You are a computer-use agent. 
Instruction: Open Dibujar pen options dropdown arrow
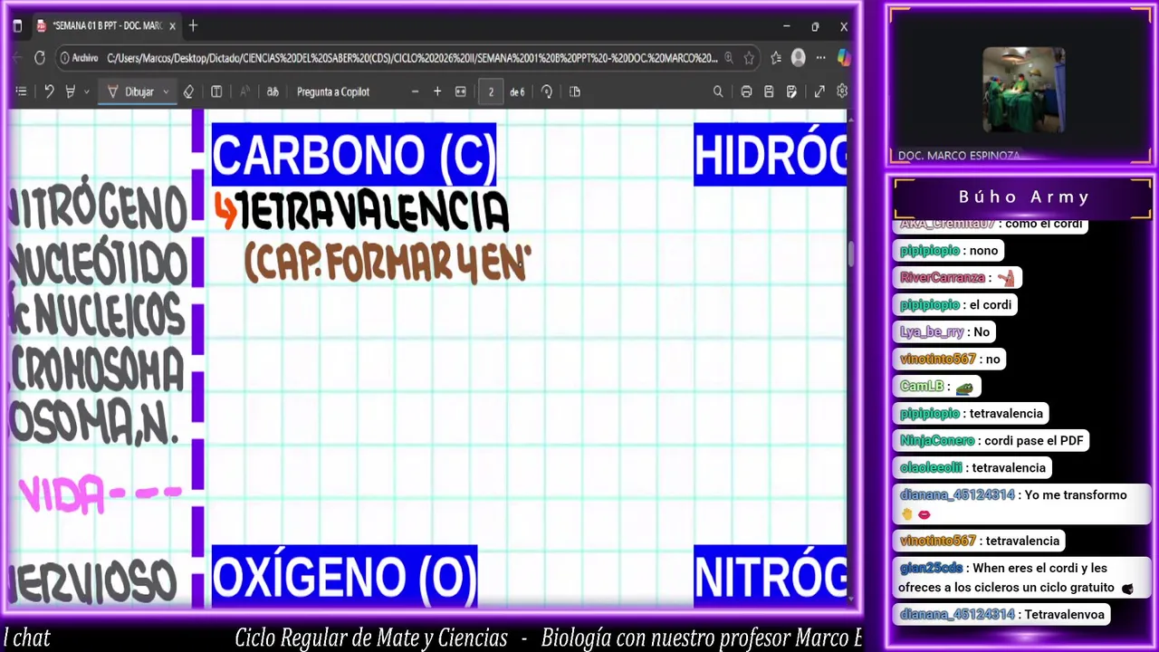pyautogui.click(x=166, y=91)
